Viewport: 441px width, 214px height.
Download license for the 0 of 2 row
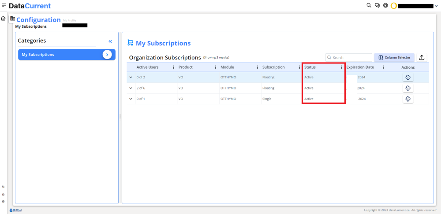click(x=408, y=77)
